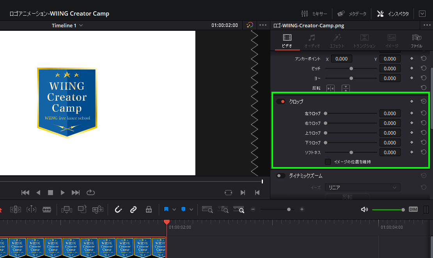This screenshot has width=433, height=258.
Task: Click the vertical flip icon
Action: click(x=346, y=88)
